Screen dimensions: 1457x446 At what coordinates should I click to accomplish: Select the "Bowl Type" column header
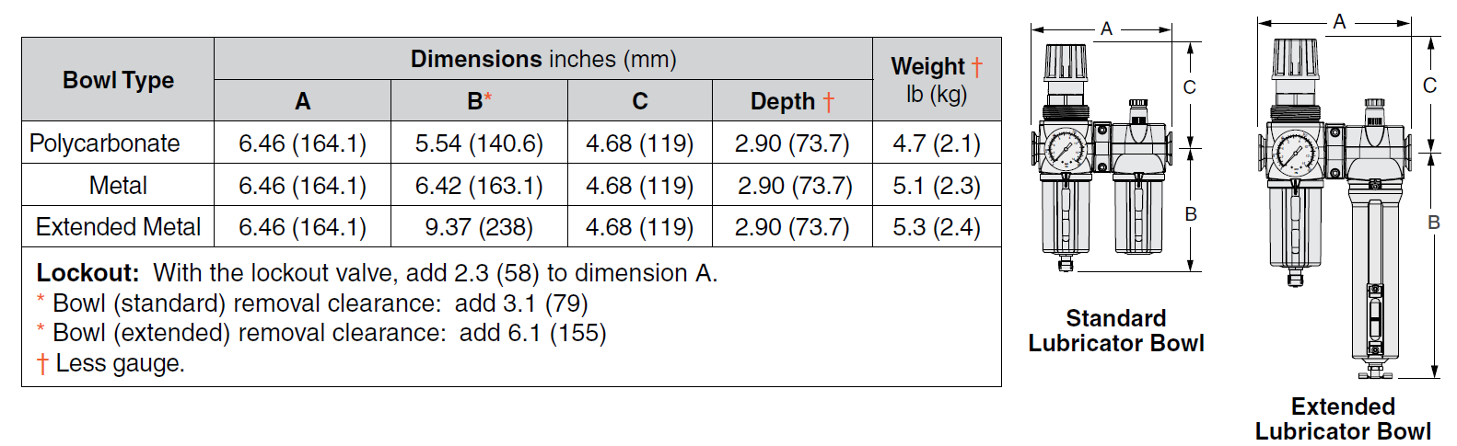click(x=118, y=80)
